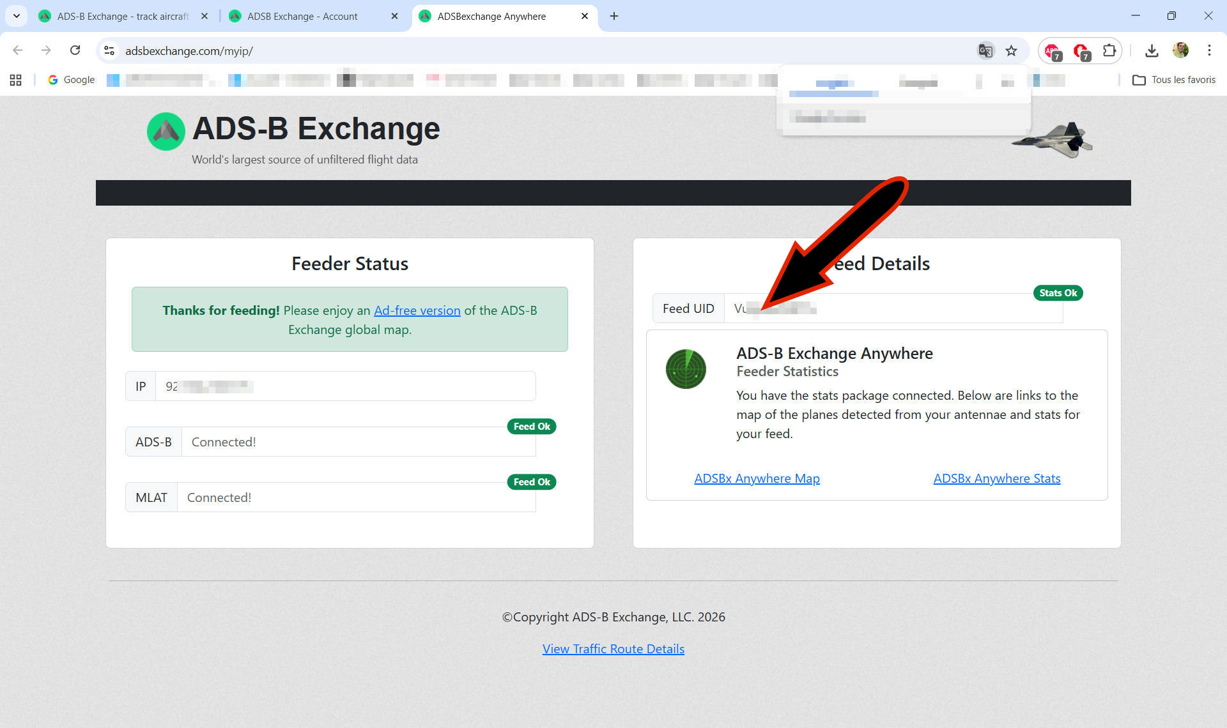Click the ADS-B Connected! status field
Screen dimensions: 1227x728
pos(359,442)
